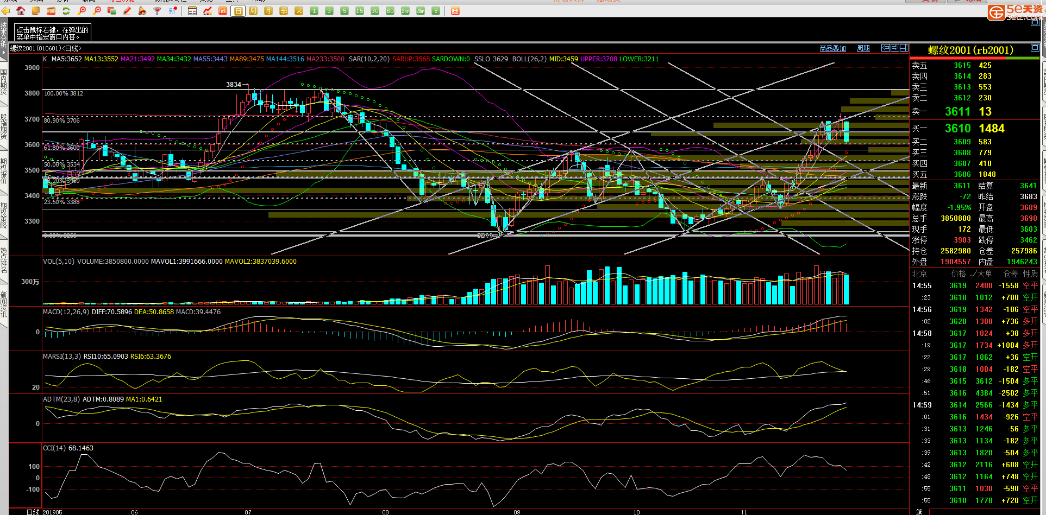The height and width of the screenshot is (515, 1046).
Task: Click the 卖五 price 3615
Action: click(962, 65)
